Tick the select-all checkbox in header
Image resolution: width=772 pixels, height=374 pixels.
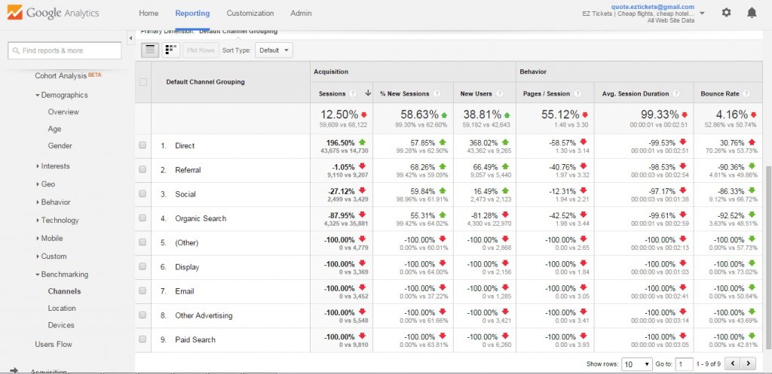pos(143,82)
